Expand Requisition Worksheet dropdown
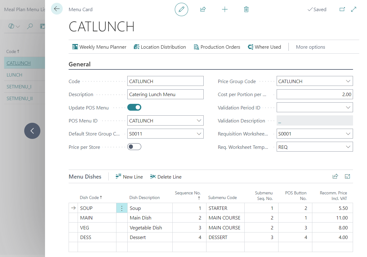The width and height of the screenshot is (367, 257). [x=348, y=134]
